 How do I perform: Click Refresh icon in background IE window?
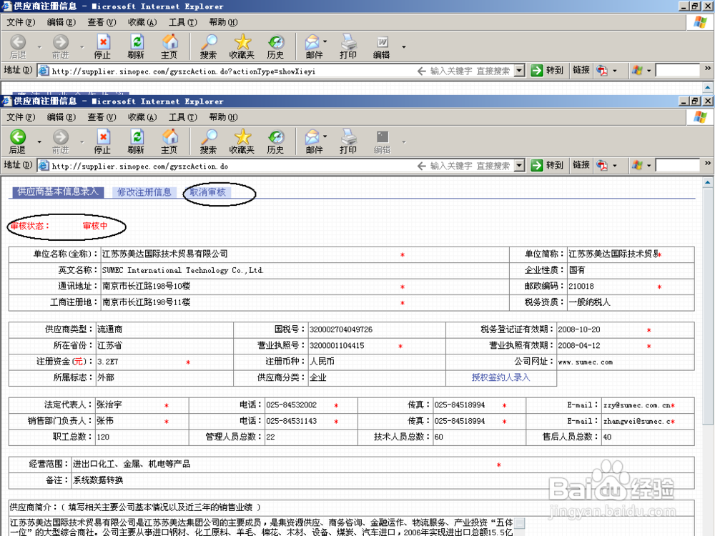click(137, 42)
